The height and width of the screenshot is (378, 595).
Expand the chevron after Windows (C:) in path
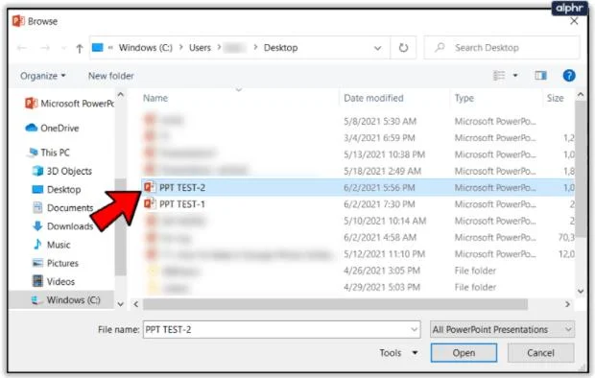click(x=181, y=47)
